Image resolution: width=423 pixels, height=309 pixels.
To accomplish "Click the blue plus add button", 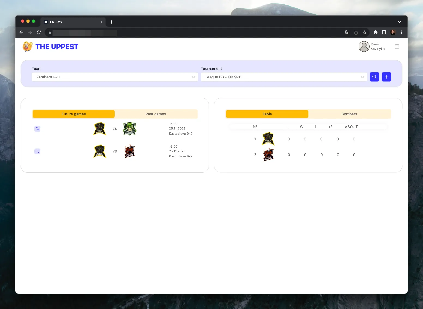I will [386, 77].
